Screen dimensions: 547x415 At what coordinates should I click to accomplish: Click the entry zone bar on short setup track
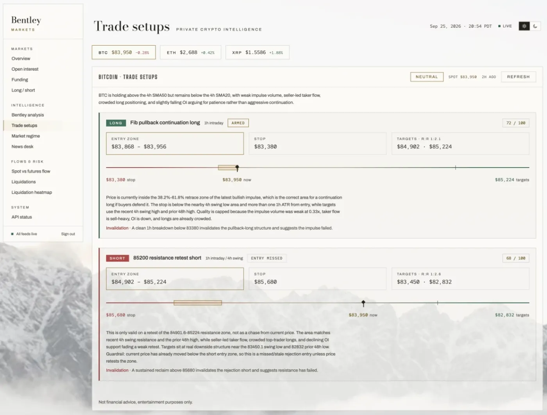(x=198, y=303)
